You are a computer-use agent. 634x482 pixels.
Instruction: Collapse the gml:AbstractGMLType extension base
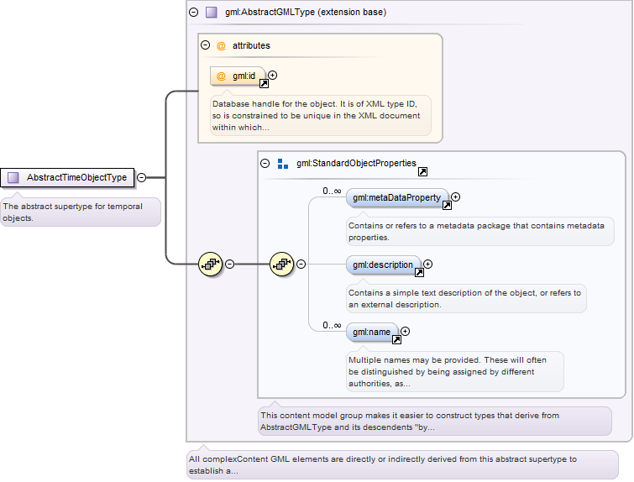(194, 12)
